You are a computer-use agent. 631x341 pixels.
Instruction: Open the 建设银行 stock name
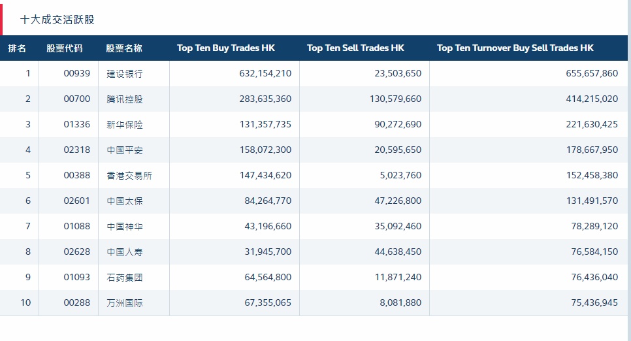point(125,74)
